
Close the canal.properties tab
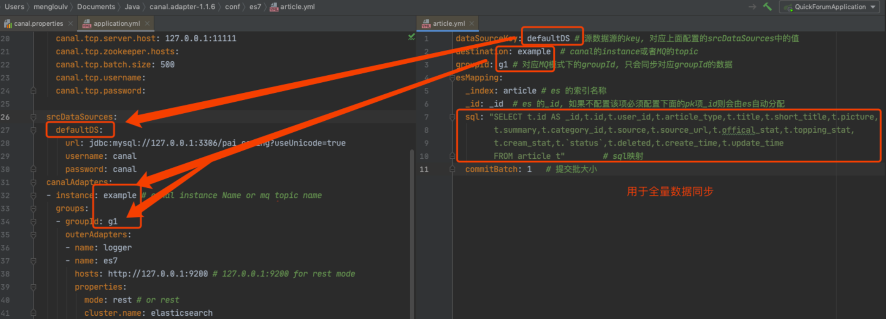point(71,23)
